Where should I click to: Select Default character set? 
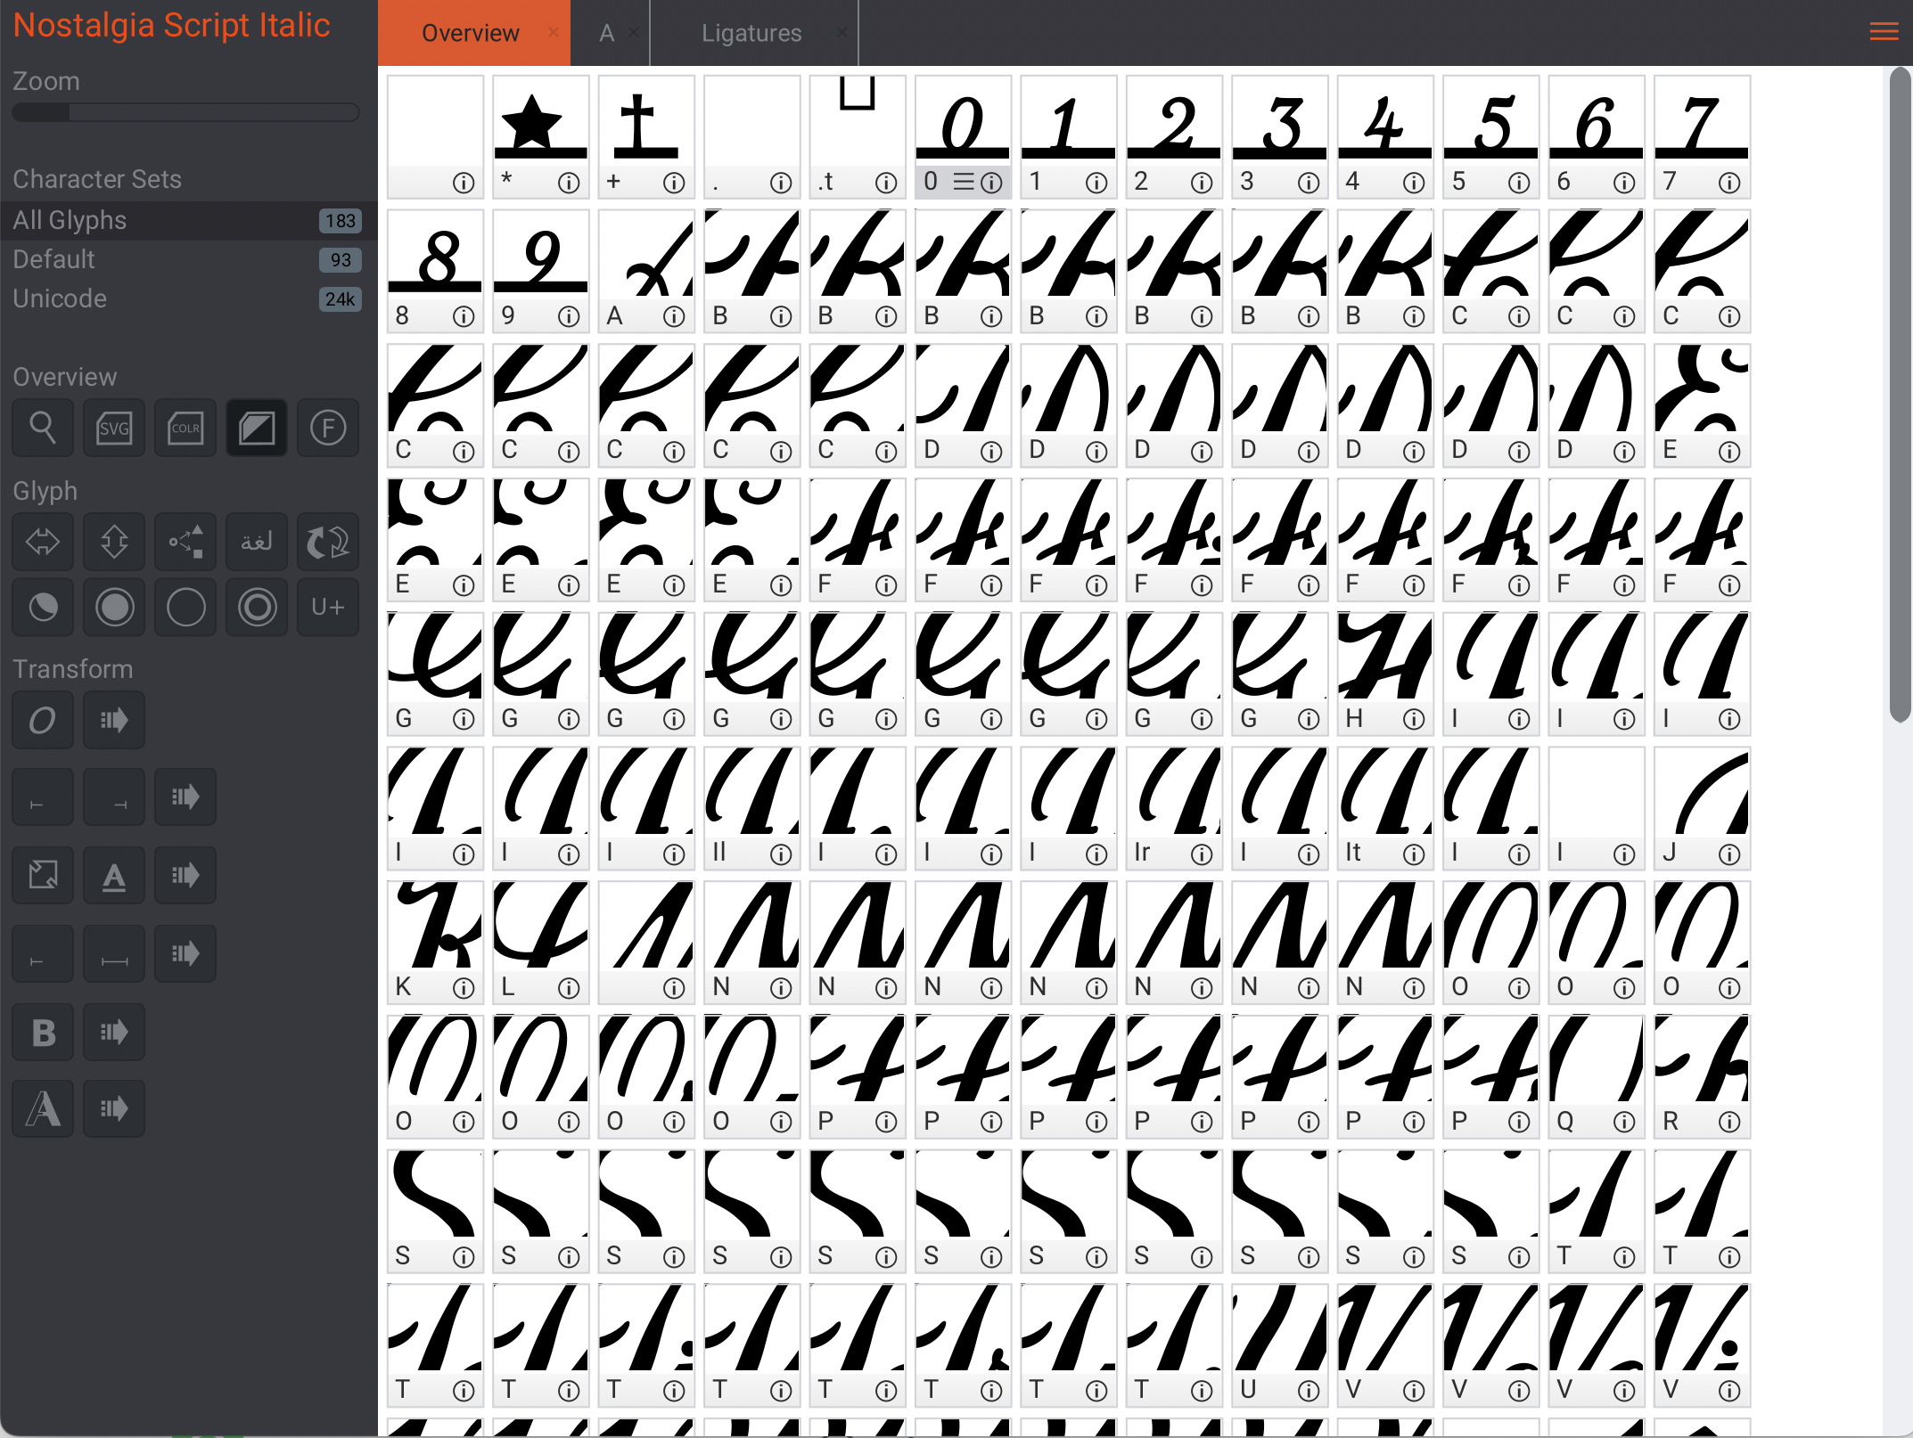click(188, 260)
